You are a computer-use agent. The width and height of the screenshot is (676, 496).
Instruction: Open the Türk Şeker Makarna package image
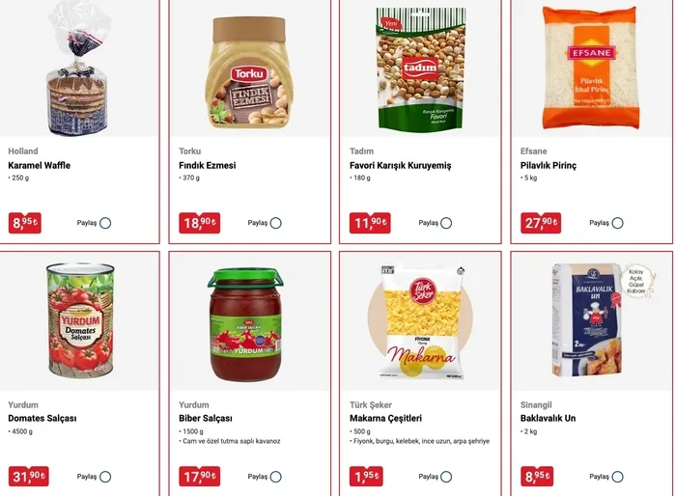pos(421,322)
